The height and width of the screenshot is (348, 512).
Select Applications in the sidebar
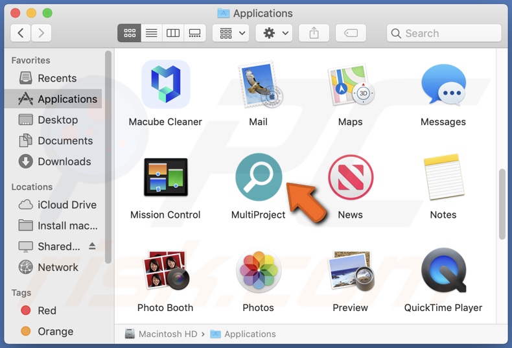pyautogui.click(x=53, y=99)
